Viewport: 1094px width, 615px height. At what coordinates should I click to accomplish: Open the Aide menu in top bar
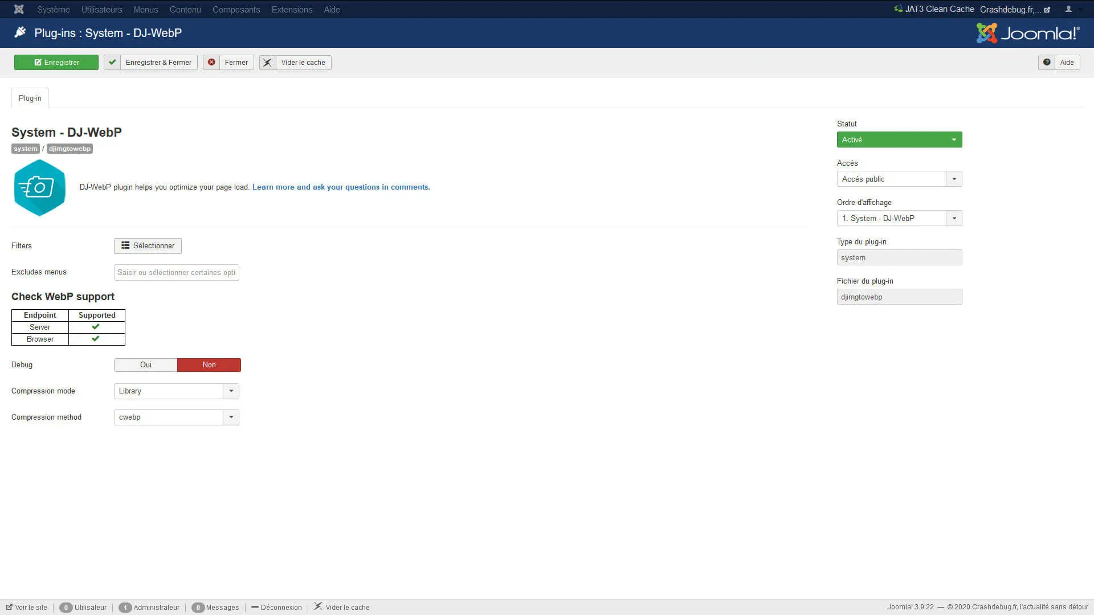point(332,10)
